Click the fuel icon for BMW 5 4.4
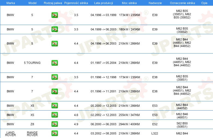This screenshot has height=138, width=213. click(54, 43)
